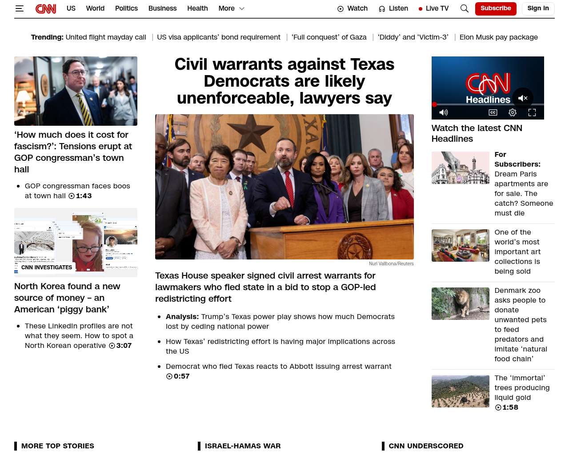The height and width of the screenshot is (455, 569).
Task: Open Texas redistricting major implications article
Action: [280, 346]
